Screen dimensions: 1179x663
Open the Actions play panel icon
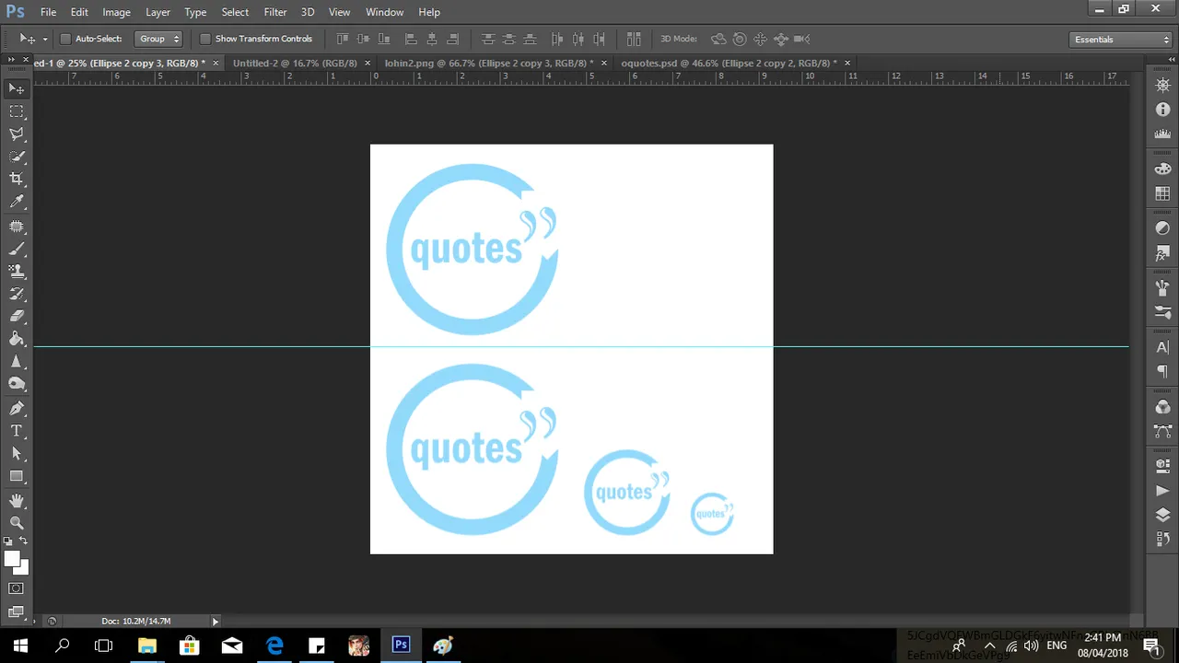tap(1162, 491)
